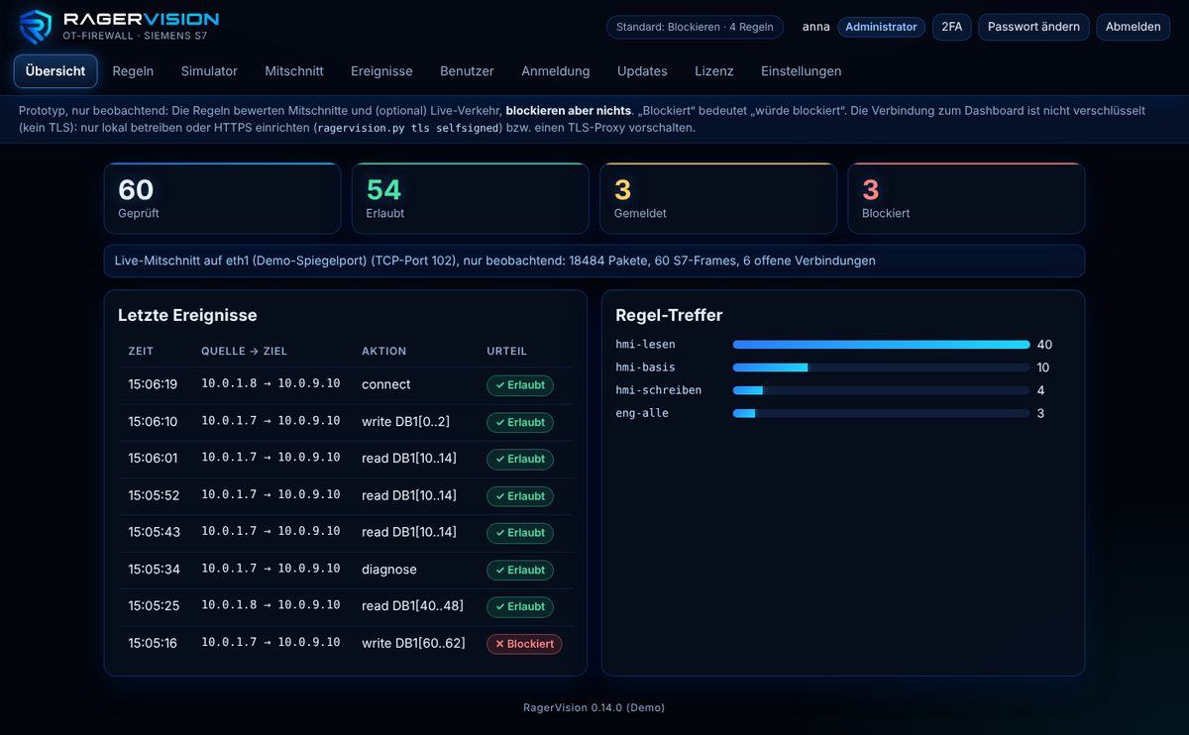The image size is (1189, 735).
Task: Click the ZEIT column header
Action: (x=141, y=351)
